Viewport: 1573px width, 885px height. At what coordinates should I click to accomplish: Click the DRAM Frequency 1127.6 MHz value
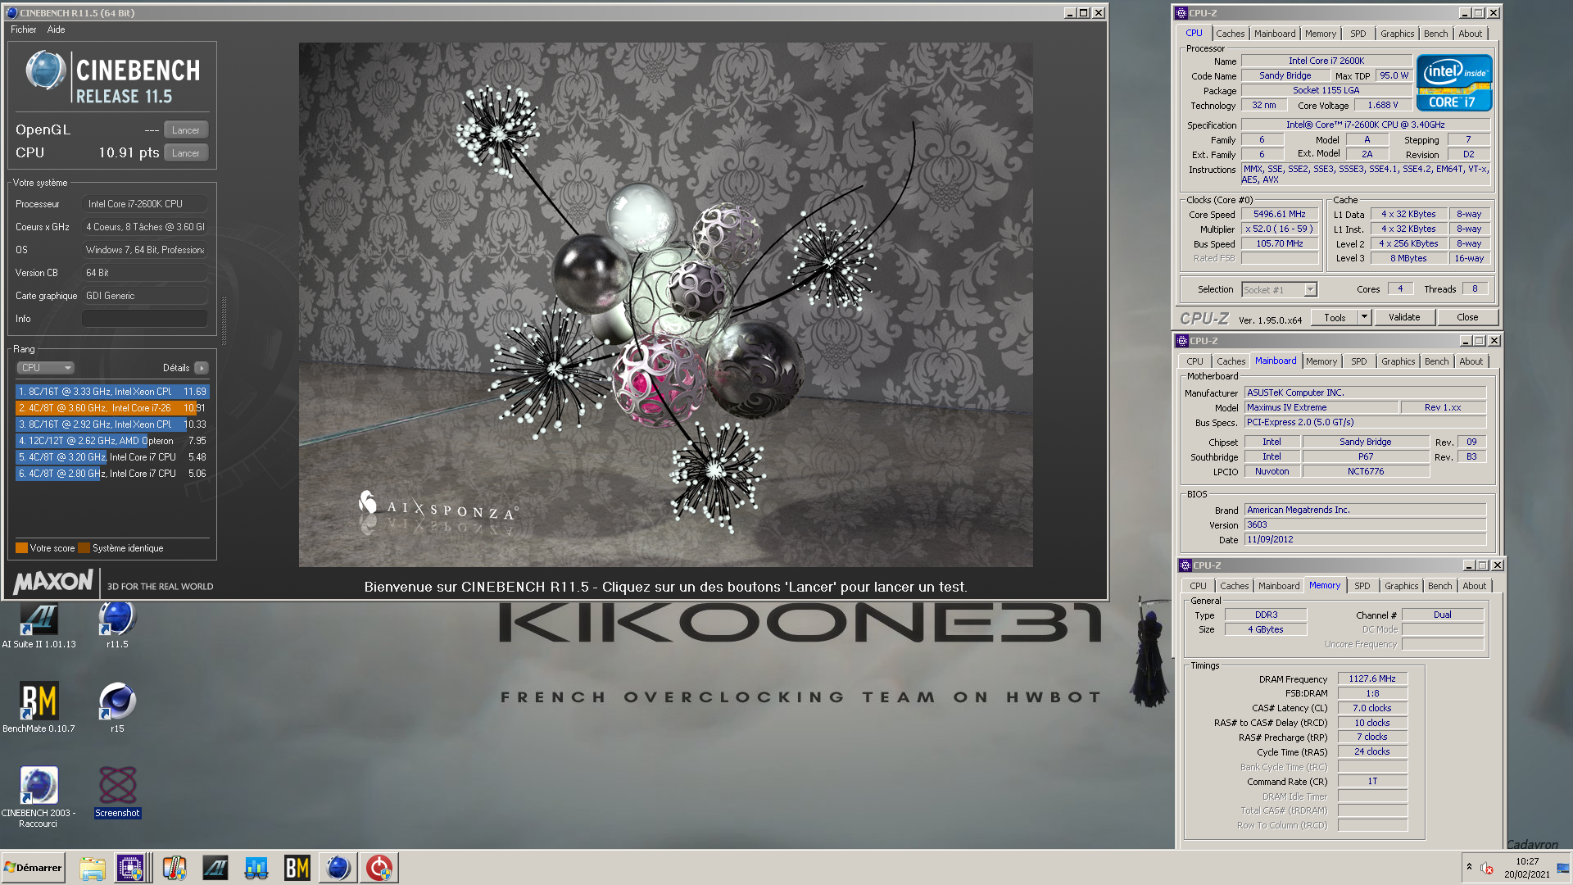1372,679
